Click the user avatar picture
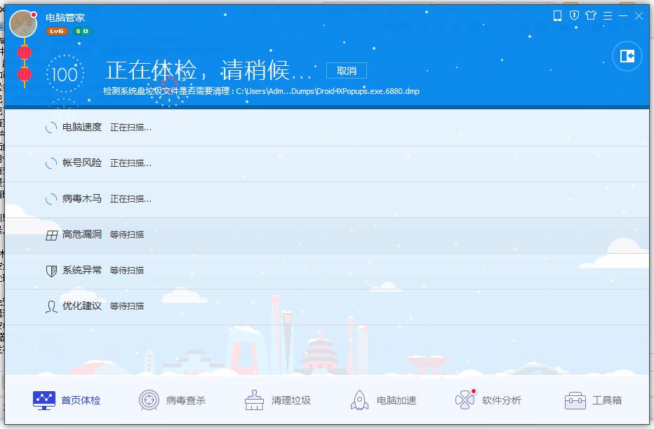Screen dimensions: 654x429 (x=23, y=24)
